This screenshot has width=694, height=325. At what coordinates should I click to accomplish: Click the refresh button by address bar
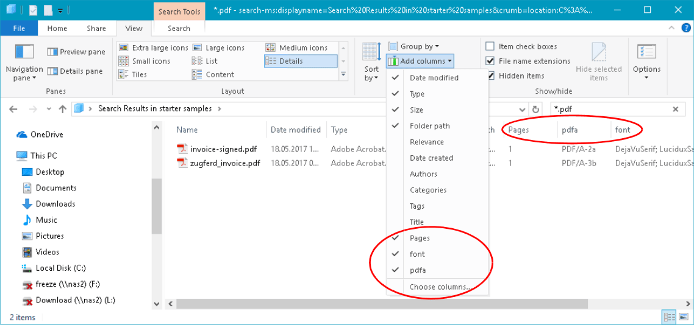(536, 109)
